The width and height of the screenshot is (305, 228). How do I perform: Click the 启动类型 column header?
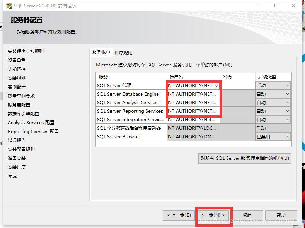273,77
